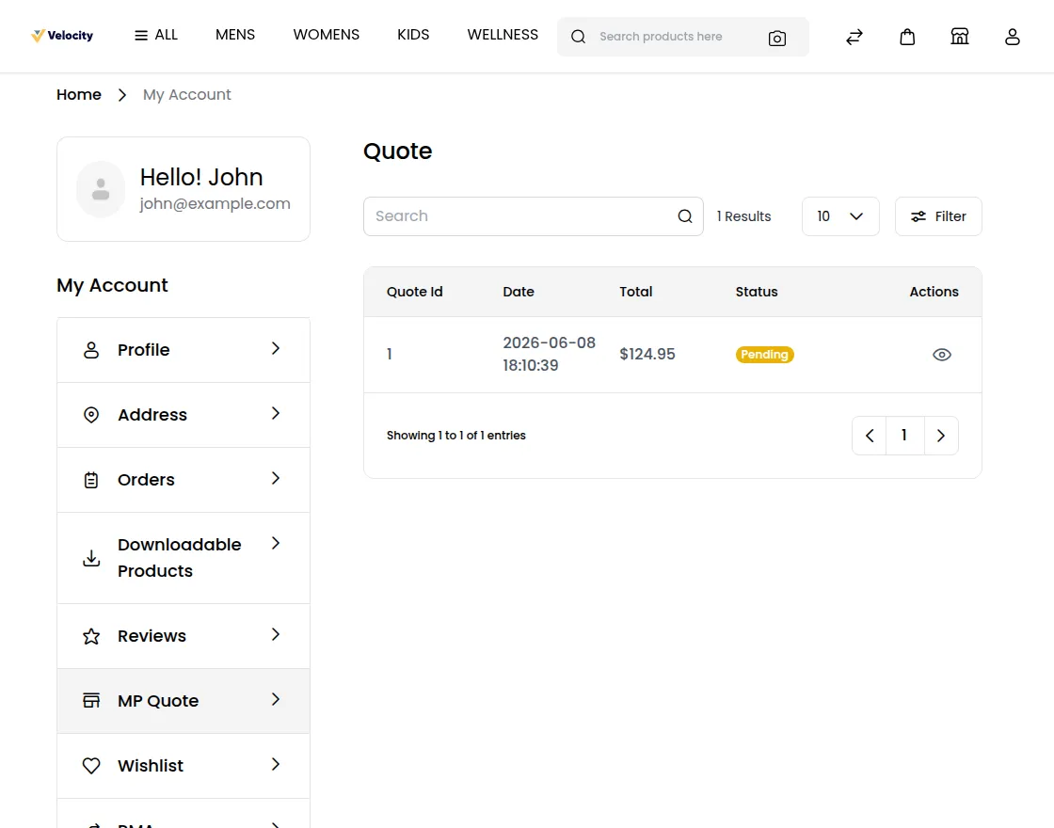Click the Velocity logo
Image resolution: width=1054 pixels, height=828 pixels.
pos(62,36)
